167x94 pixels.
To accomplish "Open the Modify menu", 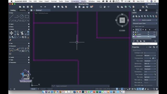I will [x=84, y=1].
